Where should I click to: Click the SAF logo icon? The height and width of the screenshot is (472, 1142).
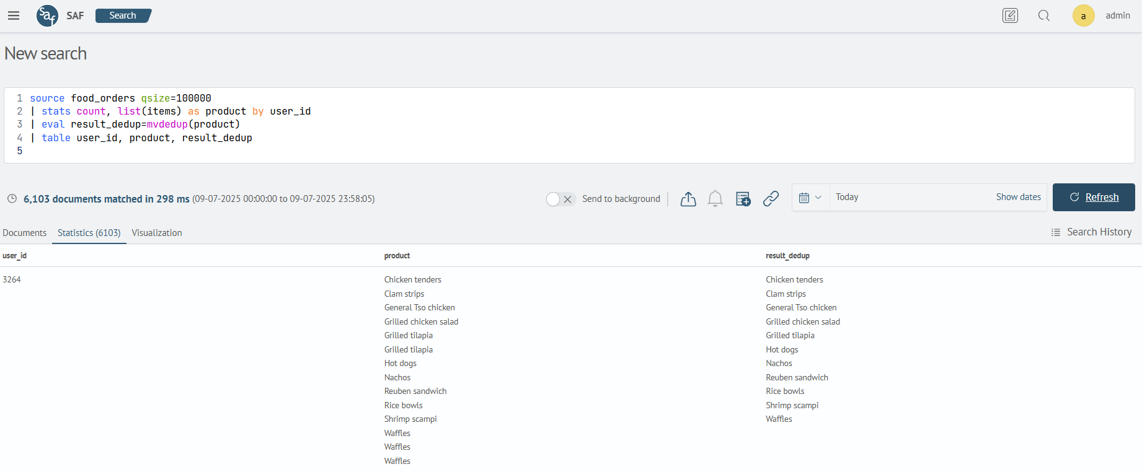pyautogui.click(x=47, y=15)
